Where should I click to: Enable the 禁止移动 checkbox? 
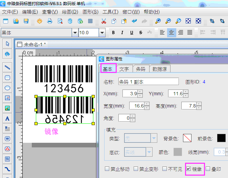click(107, 169)
